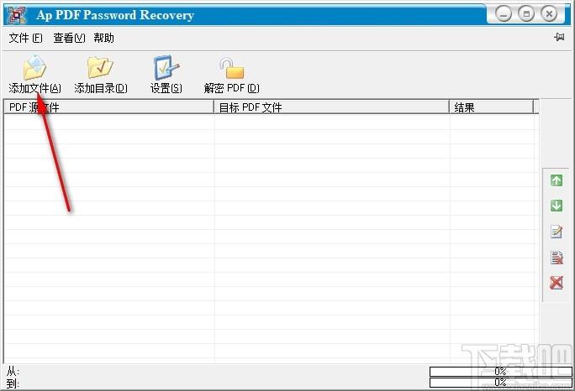Click the 目标 PDF 文件 column header
The image size is (575, 391).
tap(331, 107)
